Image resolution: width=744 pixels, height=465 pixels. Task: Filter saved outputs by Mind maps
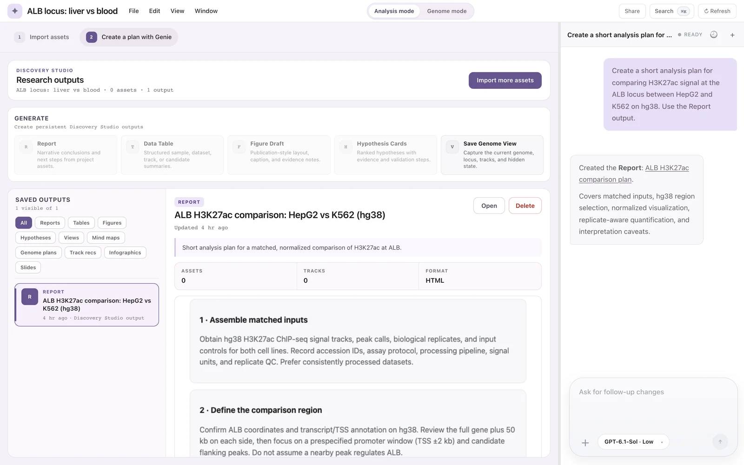pos(106,238)
